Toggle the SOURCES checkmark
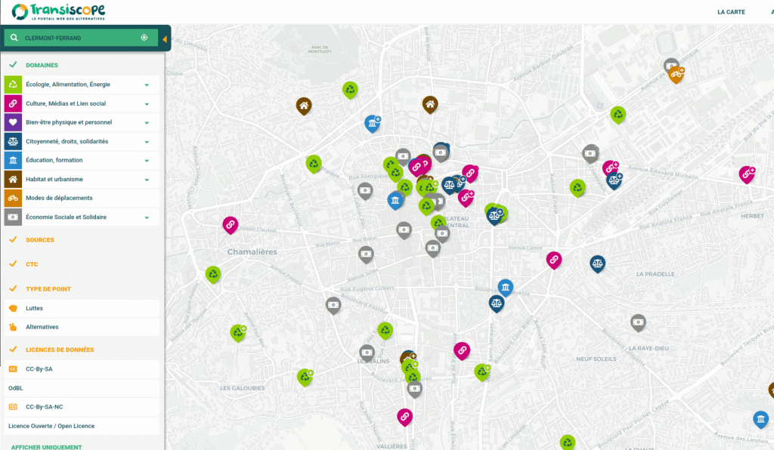This screenshot has height=450, width=774. (13, 240)
